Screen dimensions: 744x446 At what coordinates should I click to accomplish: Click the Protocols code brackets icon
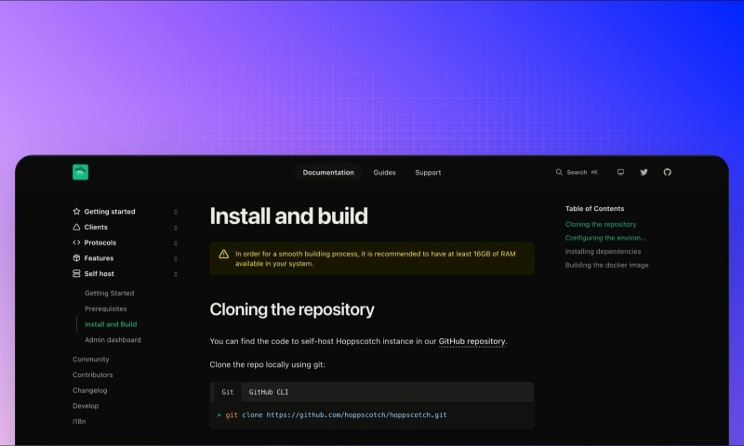coord(76,243)
